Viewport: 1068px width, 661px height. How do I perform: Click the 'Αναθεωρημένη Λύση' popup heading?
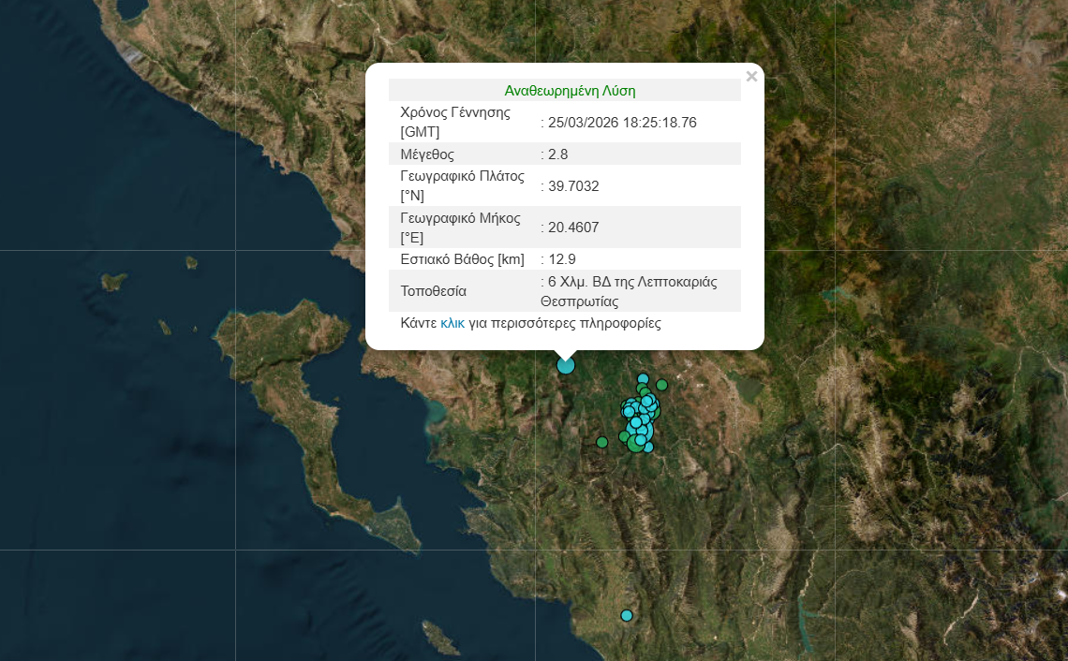point(570,91)
